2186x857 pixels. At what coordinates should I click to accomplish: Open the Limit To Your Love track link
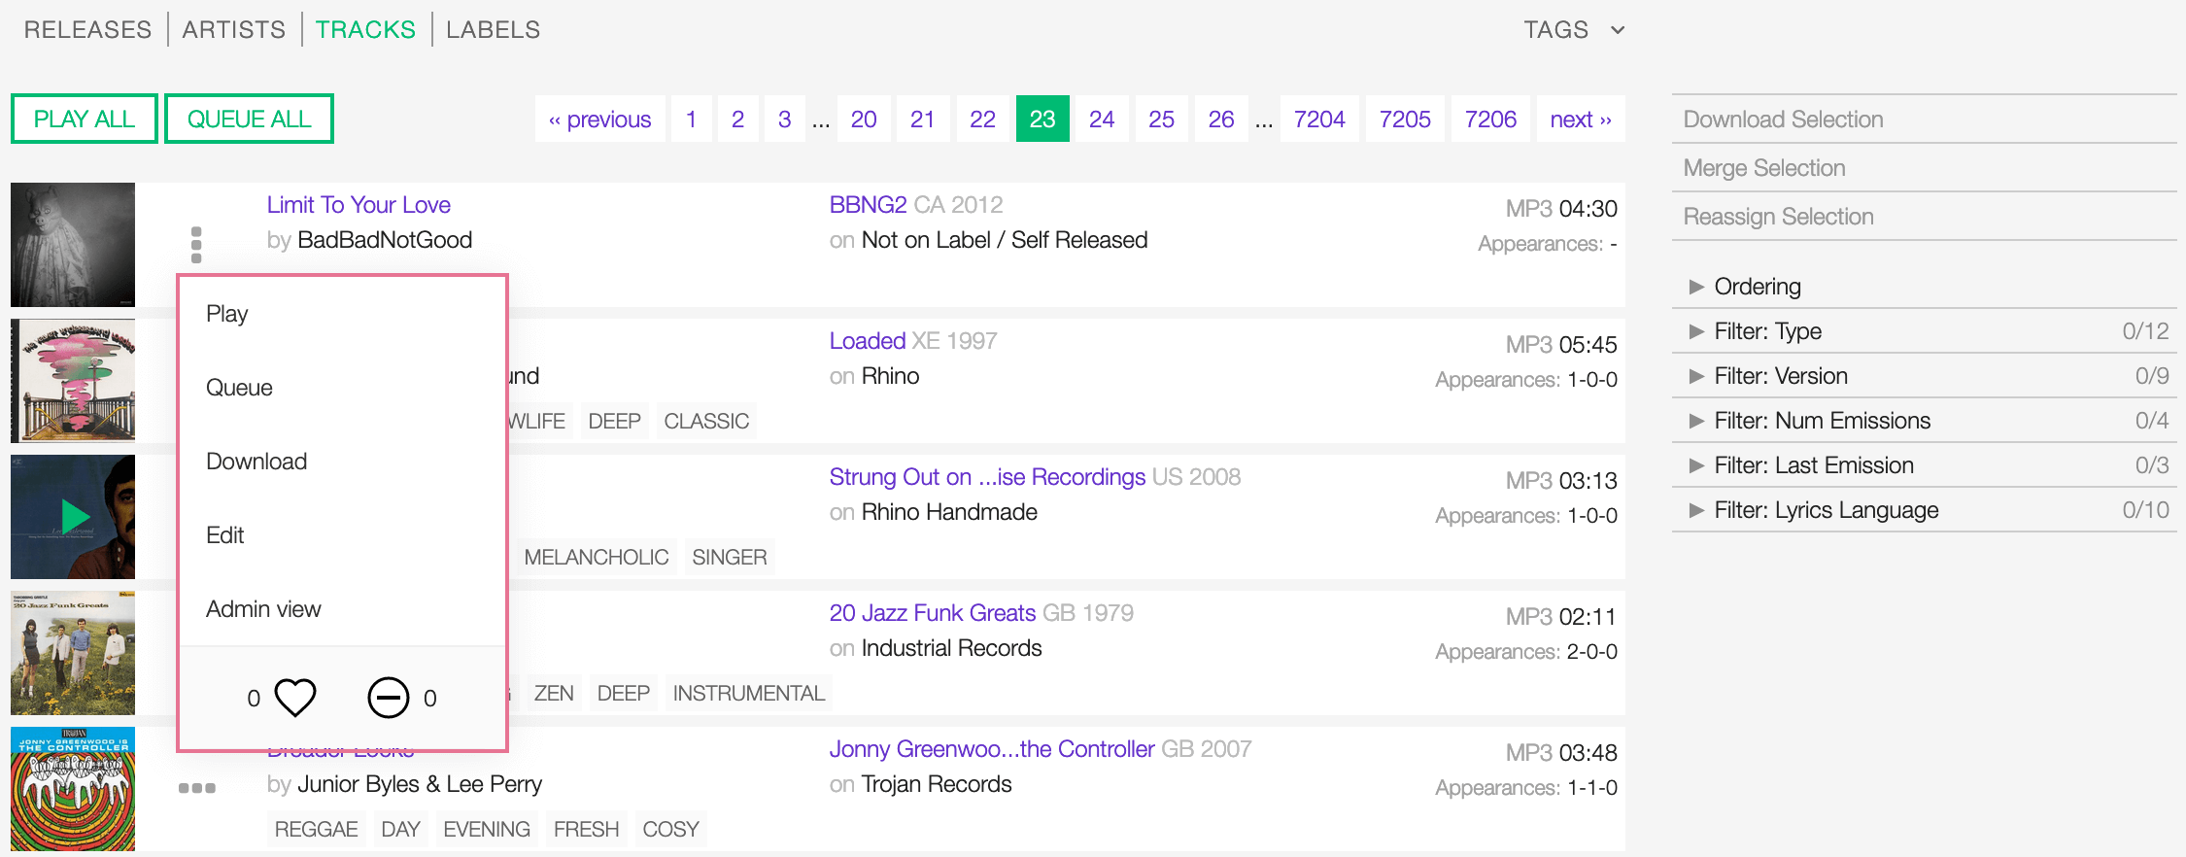(x=359, y=205)
